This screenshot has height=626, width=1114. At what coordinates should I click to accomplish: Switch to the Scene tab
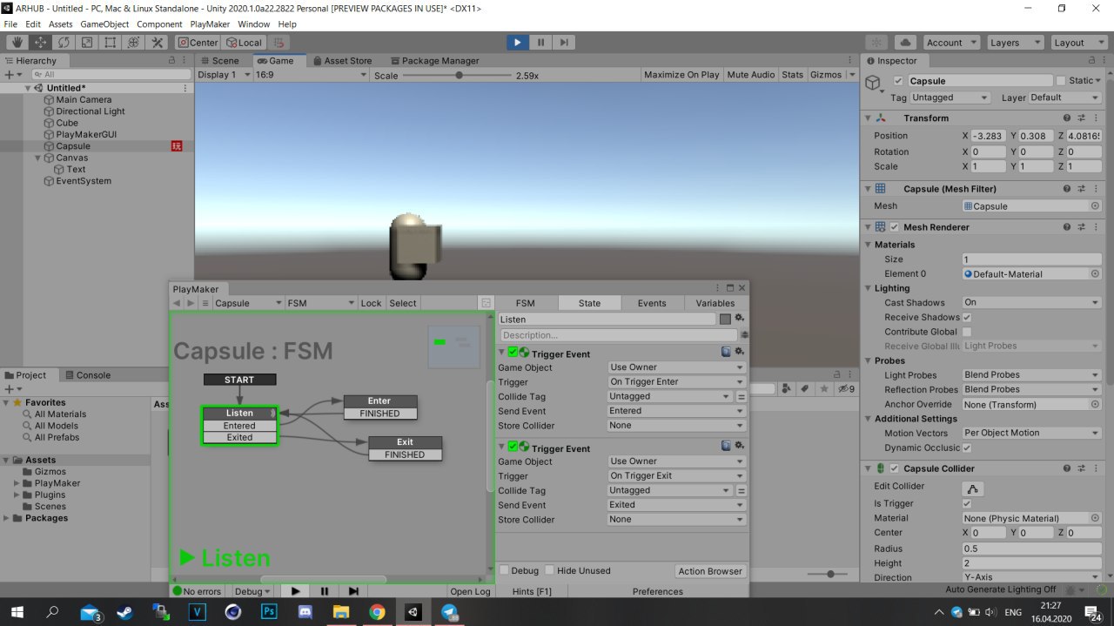[x=218, y=61]
